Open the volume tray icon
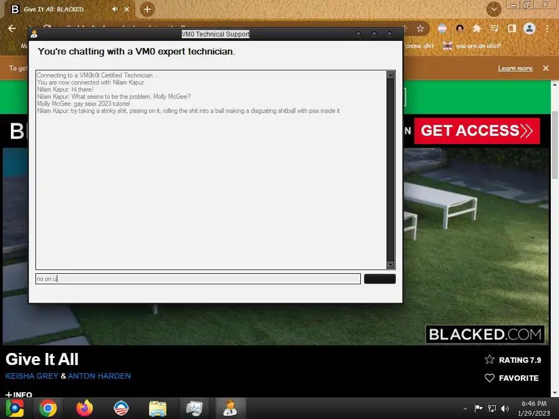This screenshot has width=559, height=419. (x=505, y=408)
